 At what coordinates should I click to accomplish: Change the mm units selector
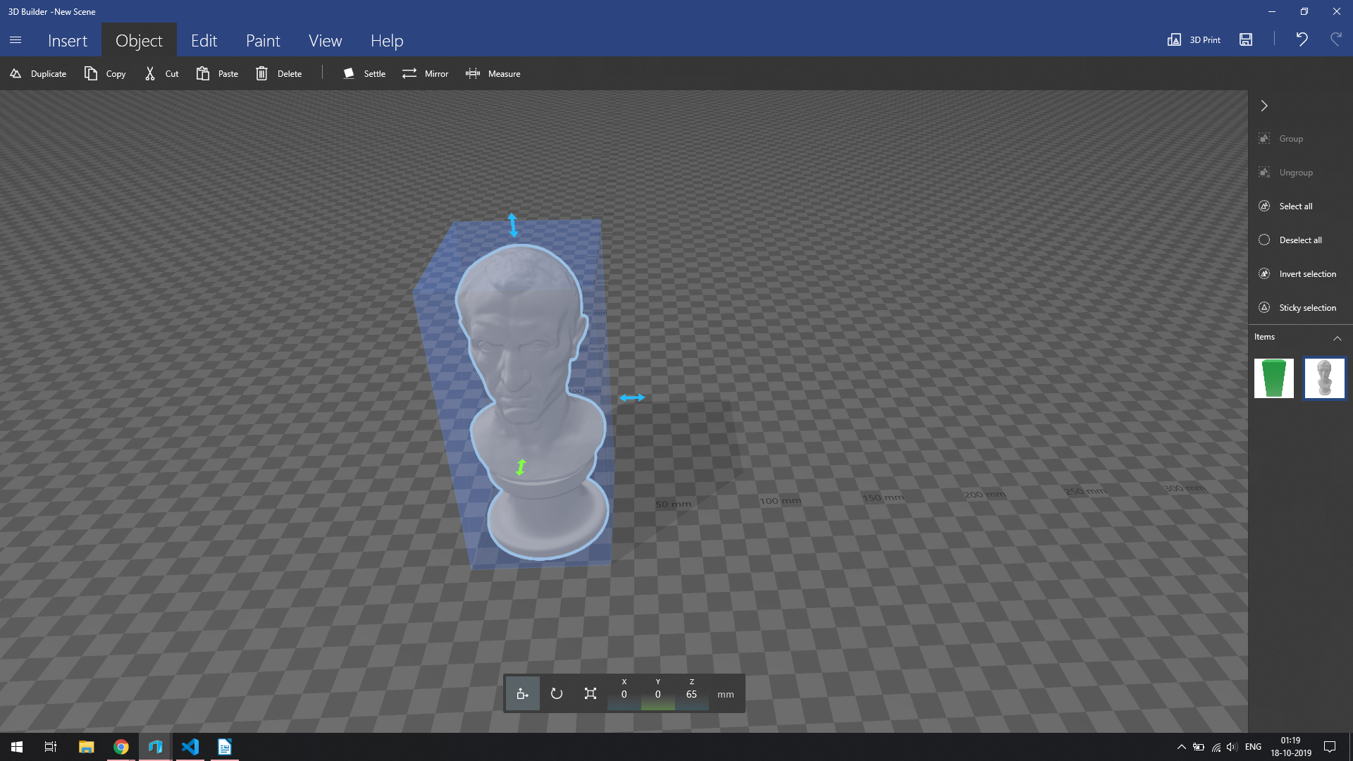[x=726, y=694]
